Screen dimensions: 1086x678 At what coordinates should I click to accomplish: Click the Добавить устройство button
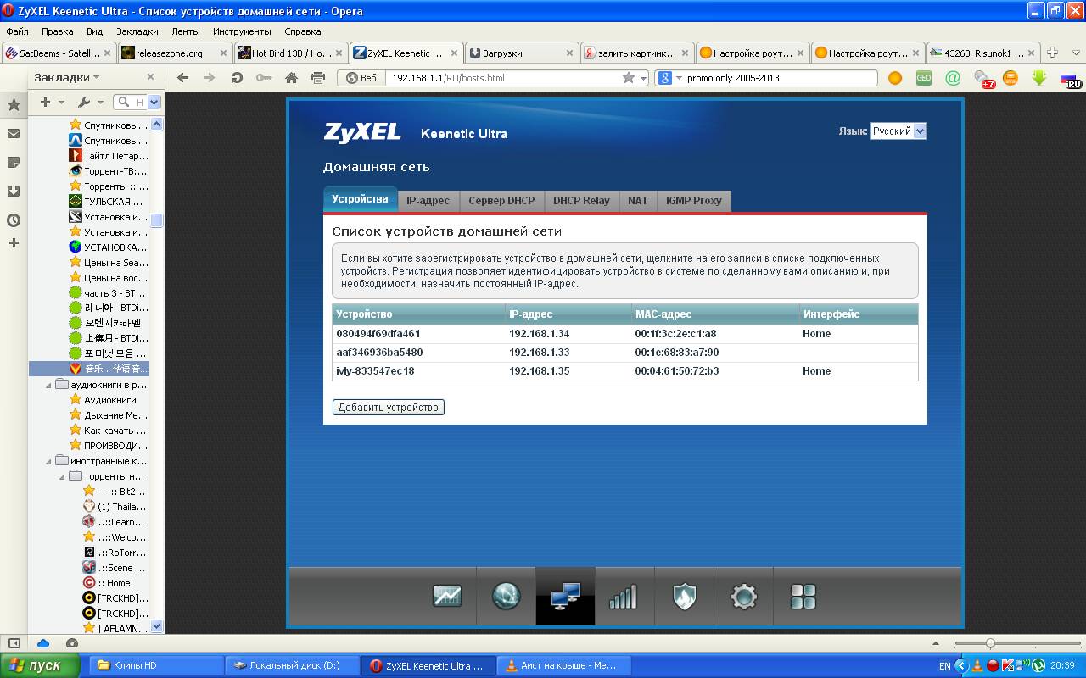coord(388,408)
